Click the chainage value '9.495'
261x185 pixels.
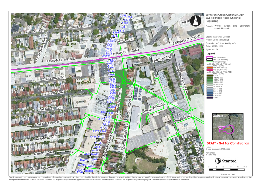pyautogui.click(x=98, y=143)
